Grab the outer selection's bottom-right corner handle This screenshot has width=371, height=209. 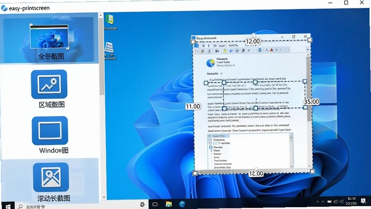click(312, 171)
